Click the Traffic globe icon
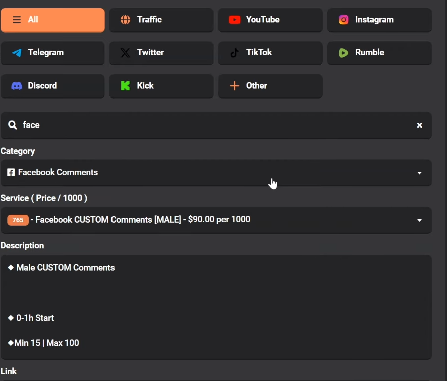 (125, 20)
